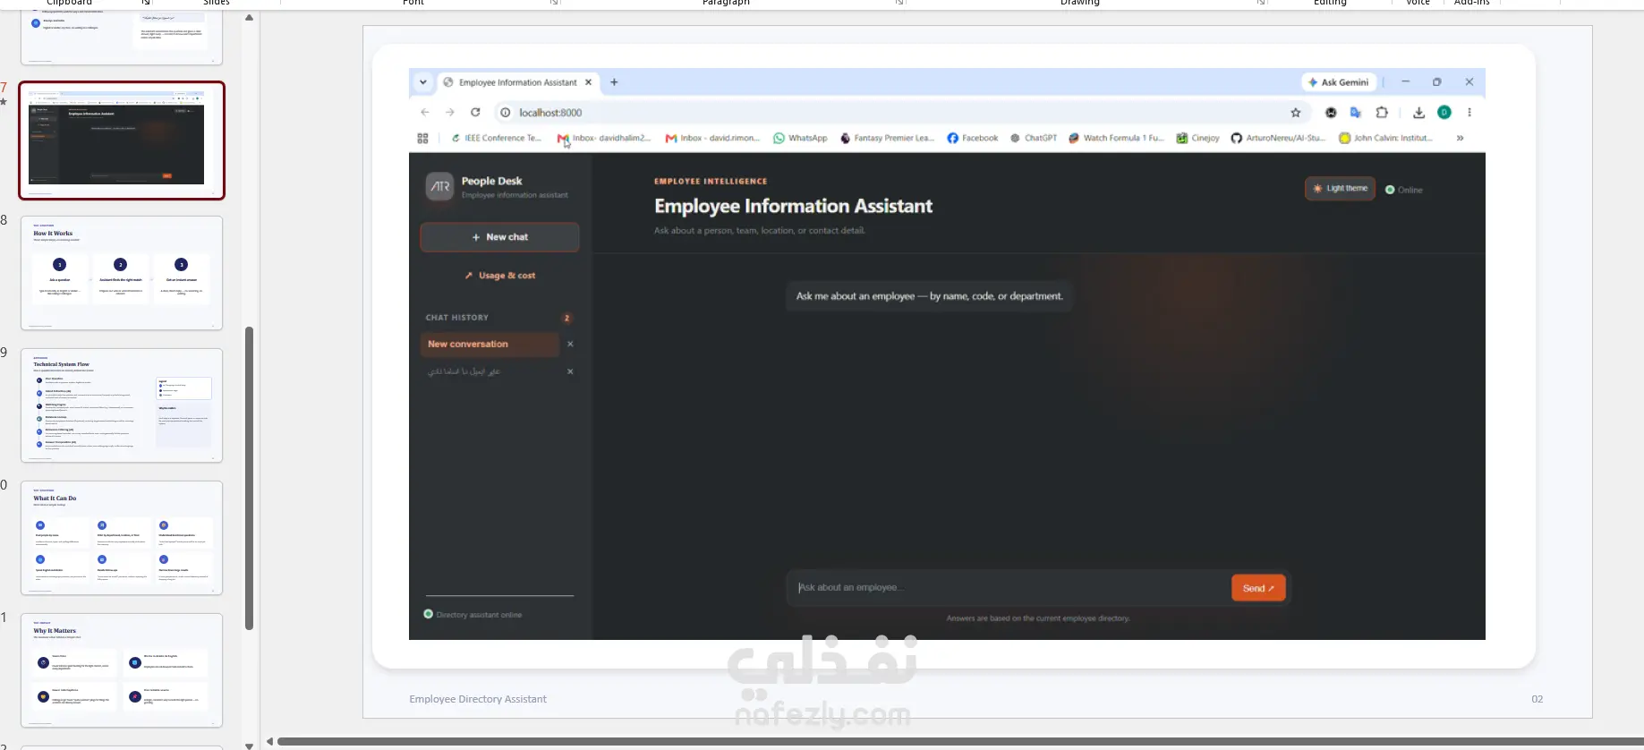Select the How It Works slide thumbnail
This screenshot has width=1644, height=750.
pos(122,273)
